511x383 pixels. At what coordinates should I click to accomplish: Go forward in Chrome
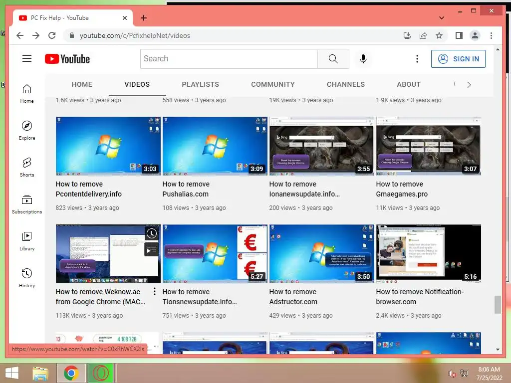pyautogui.click(x=36, y=35)
